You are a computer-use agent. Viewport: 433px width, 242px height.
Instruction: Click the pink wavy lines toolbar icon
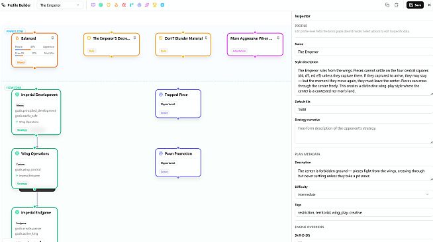click(x=147, y=5)
